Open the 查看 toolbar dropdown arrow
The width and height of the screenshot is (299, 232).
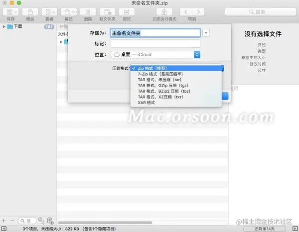coord(54,12)
